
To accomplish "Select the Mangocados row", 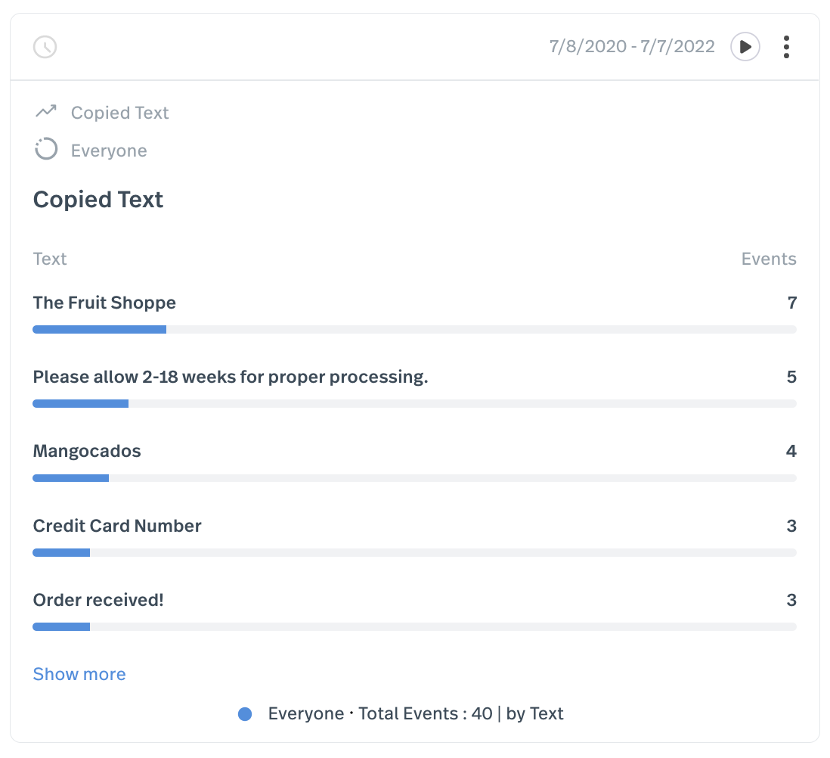I will 87,452.
